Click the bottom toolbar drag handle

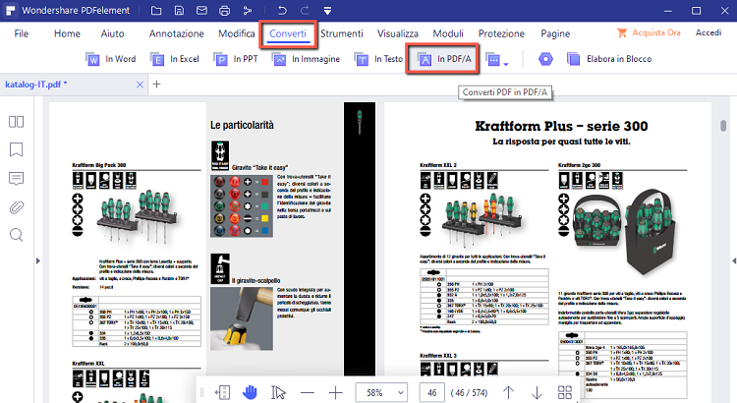tap(202, 392)
